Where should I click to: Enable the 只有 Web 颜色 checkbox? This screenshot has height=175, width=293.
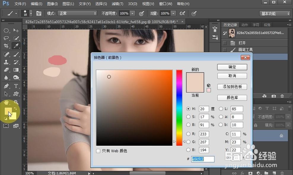coord(98,151)
